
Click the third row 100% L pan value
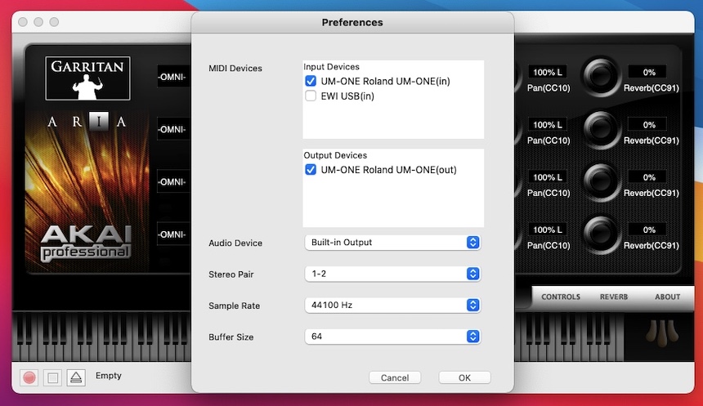(548, 177)
